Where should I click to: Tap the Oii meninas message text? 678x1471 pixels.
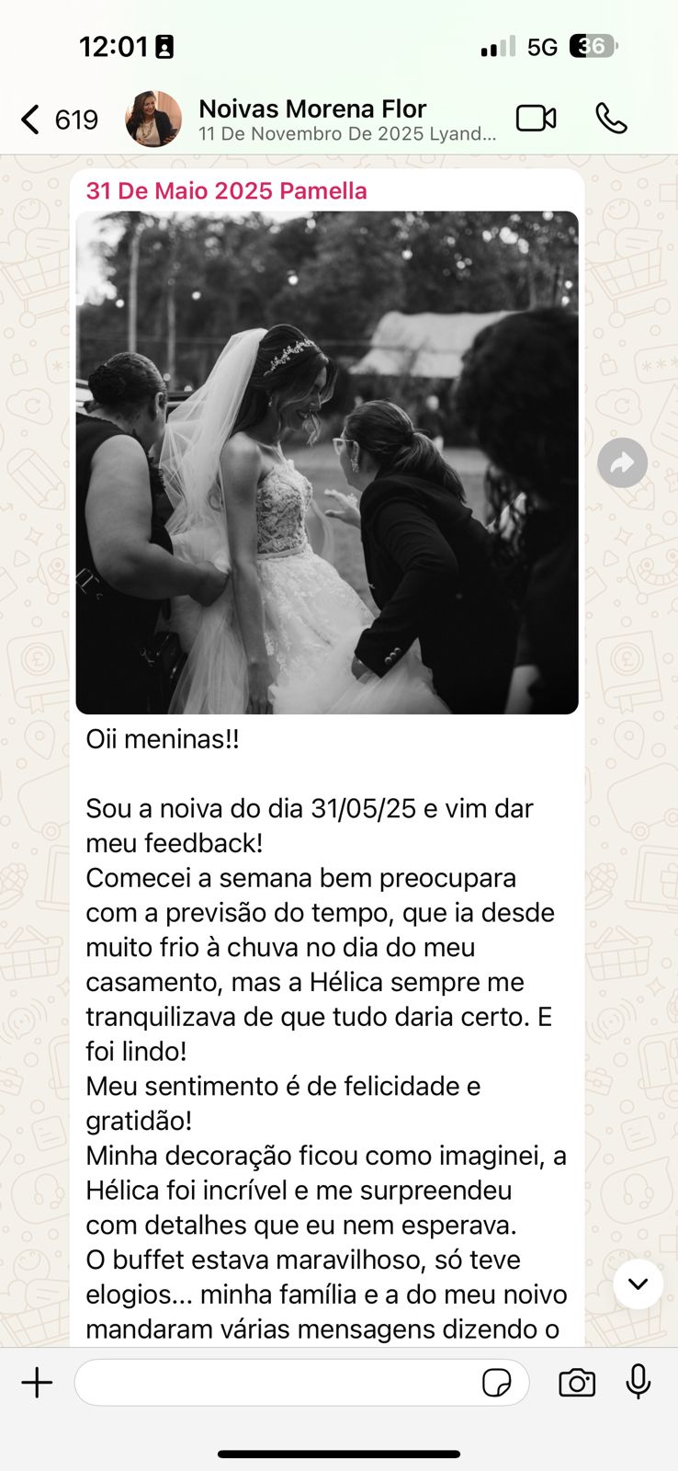163,739
